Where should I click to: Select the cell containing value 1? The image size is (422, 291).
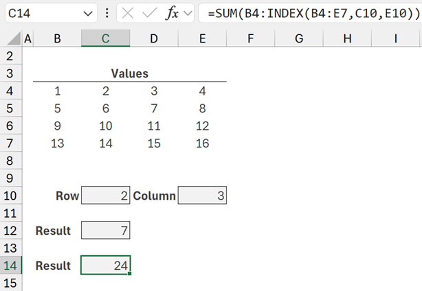click(57, 91)
